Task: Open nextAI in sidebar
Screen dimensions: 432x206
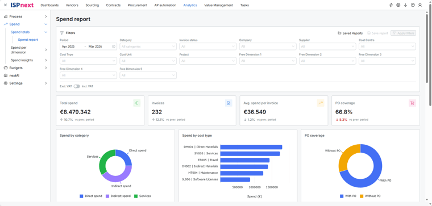Action: click(14, 75)
